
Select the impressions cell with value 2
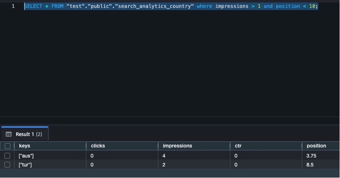tap(164, 165)
